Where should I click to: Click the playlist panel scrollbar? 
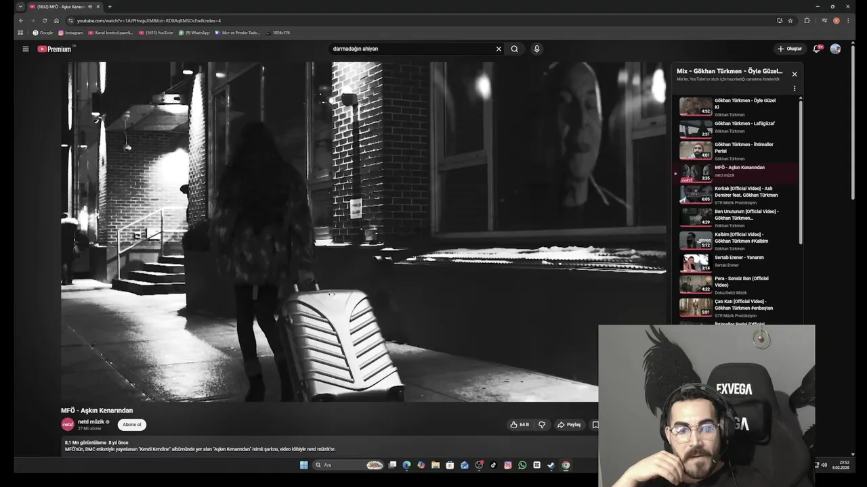(801, 172)
